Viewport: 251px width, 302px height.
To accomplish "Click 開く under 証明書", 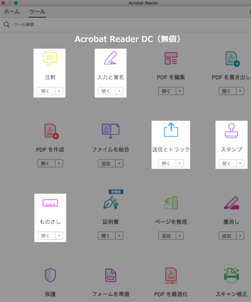I will tap(107, 235).
